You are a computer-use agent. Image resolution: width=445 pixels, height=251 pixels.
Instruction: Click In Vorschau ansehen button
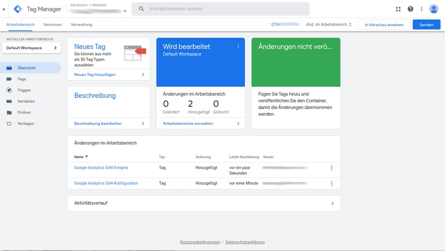coord(384,25)
